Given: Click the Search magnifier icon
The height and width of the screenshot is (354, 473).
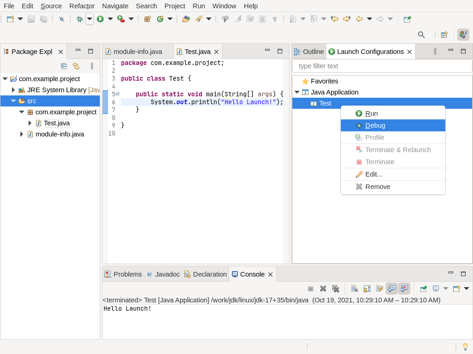Looking at the screenshot, I should point(421,35).
